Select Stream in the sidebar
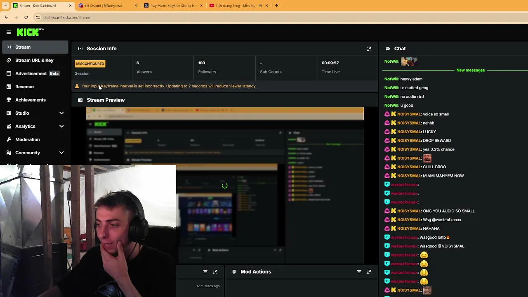Image resolution: width=528 pixels, height=297 pixels. point(34,47)
